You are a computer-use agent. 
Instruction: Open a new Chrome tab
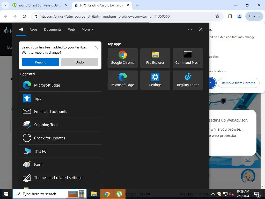[137, 5]
